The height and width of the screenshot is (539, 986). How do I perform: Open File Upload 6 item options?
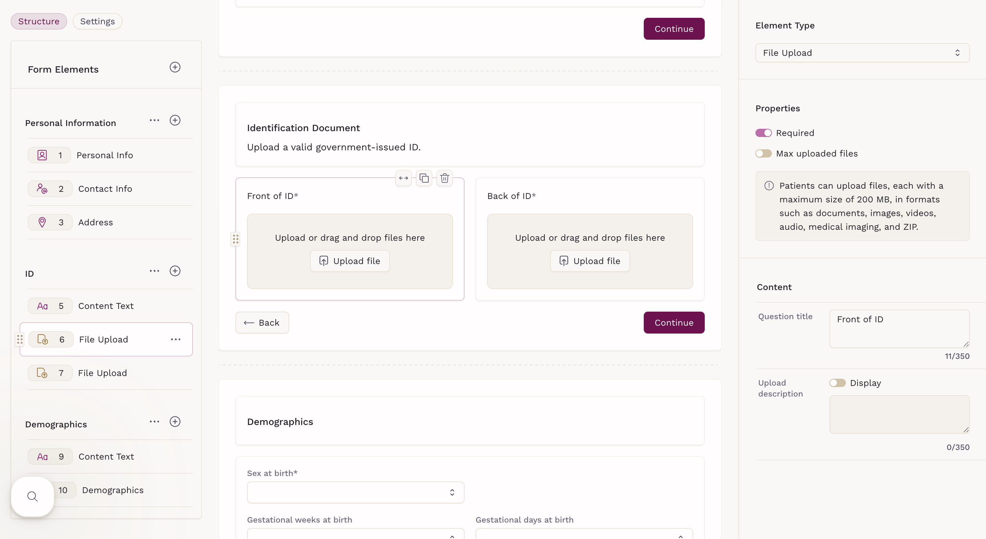click(x=176, y=340)
